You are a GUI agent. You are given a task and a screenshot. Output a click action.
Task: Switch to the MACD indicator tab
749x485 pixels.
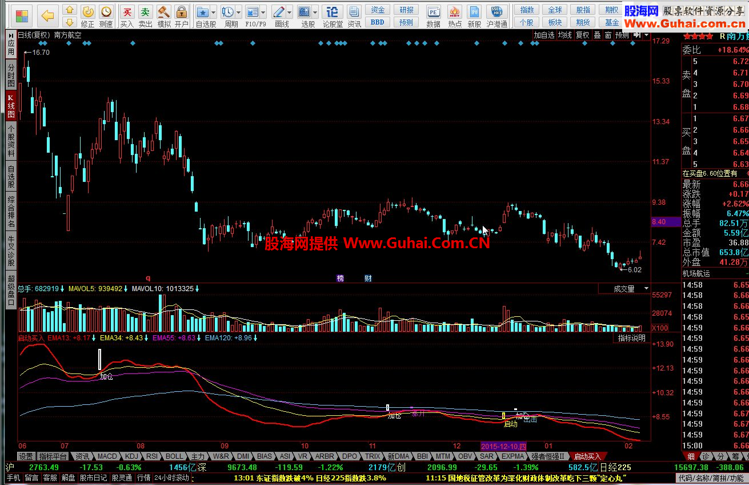[x=107, y=456]
